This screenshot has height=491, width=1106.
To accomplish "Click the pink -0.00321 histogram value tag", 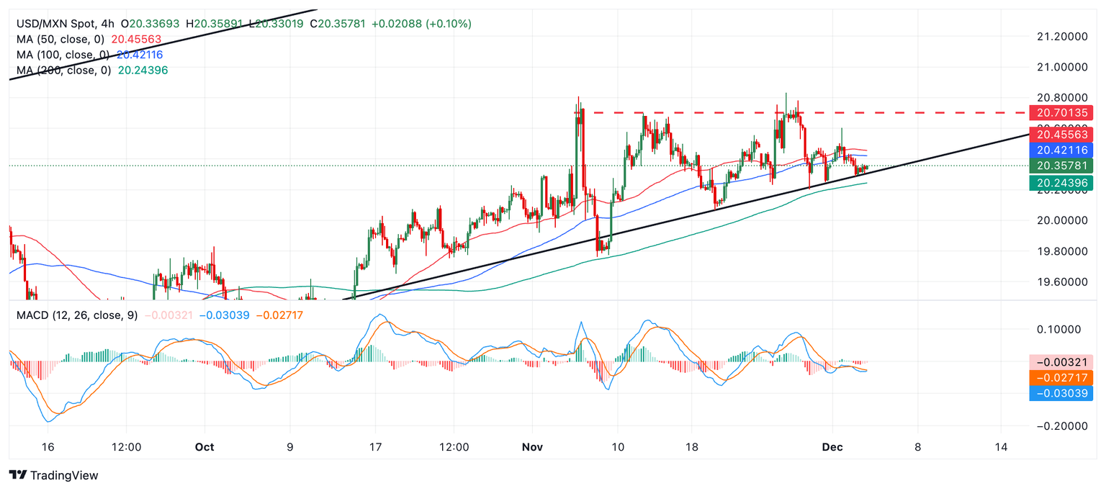I will pyautogui.click(x=1061, y=361).
